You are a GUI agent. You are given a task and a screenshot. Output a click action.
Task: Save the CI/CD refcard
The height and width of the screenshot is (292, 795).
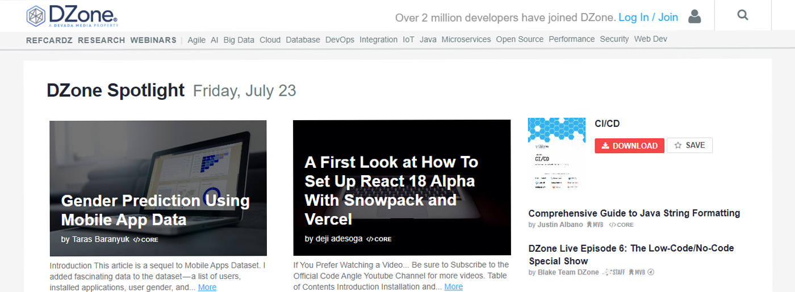(x=689, y=146)
